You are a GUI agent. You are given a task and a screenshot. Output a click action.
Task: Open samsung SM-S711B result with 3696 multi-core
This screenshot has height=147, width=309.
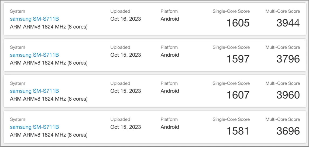pyautogui.click(x=35, y=127)
